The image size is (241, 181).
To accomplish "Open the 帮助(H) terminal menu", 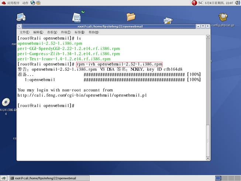I will [94, 32].
